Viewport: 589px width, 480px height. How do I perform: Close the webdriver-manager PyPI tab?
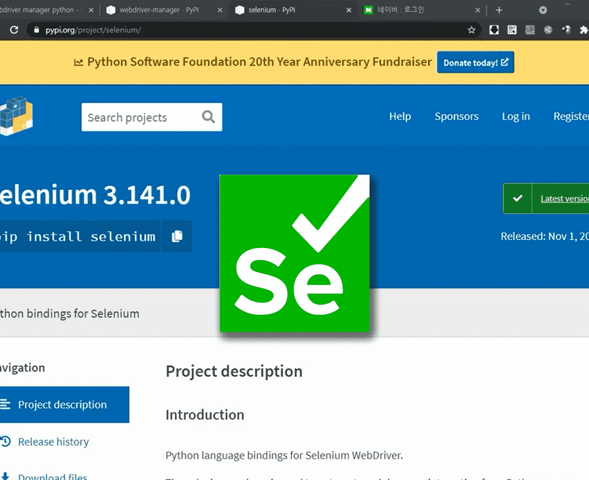tap(220, 10)
